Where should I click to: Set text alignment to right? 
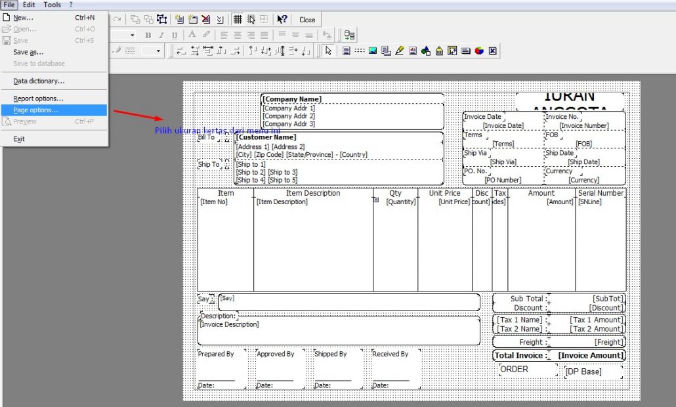pyautogui.click(x=251, y=35)
